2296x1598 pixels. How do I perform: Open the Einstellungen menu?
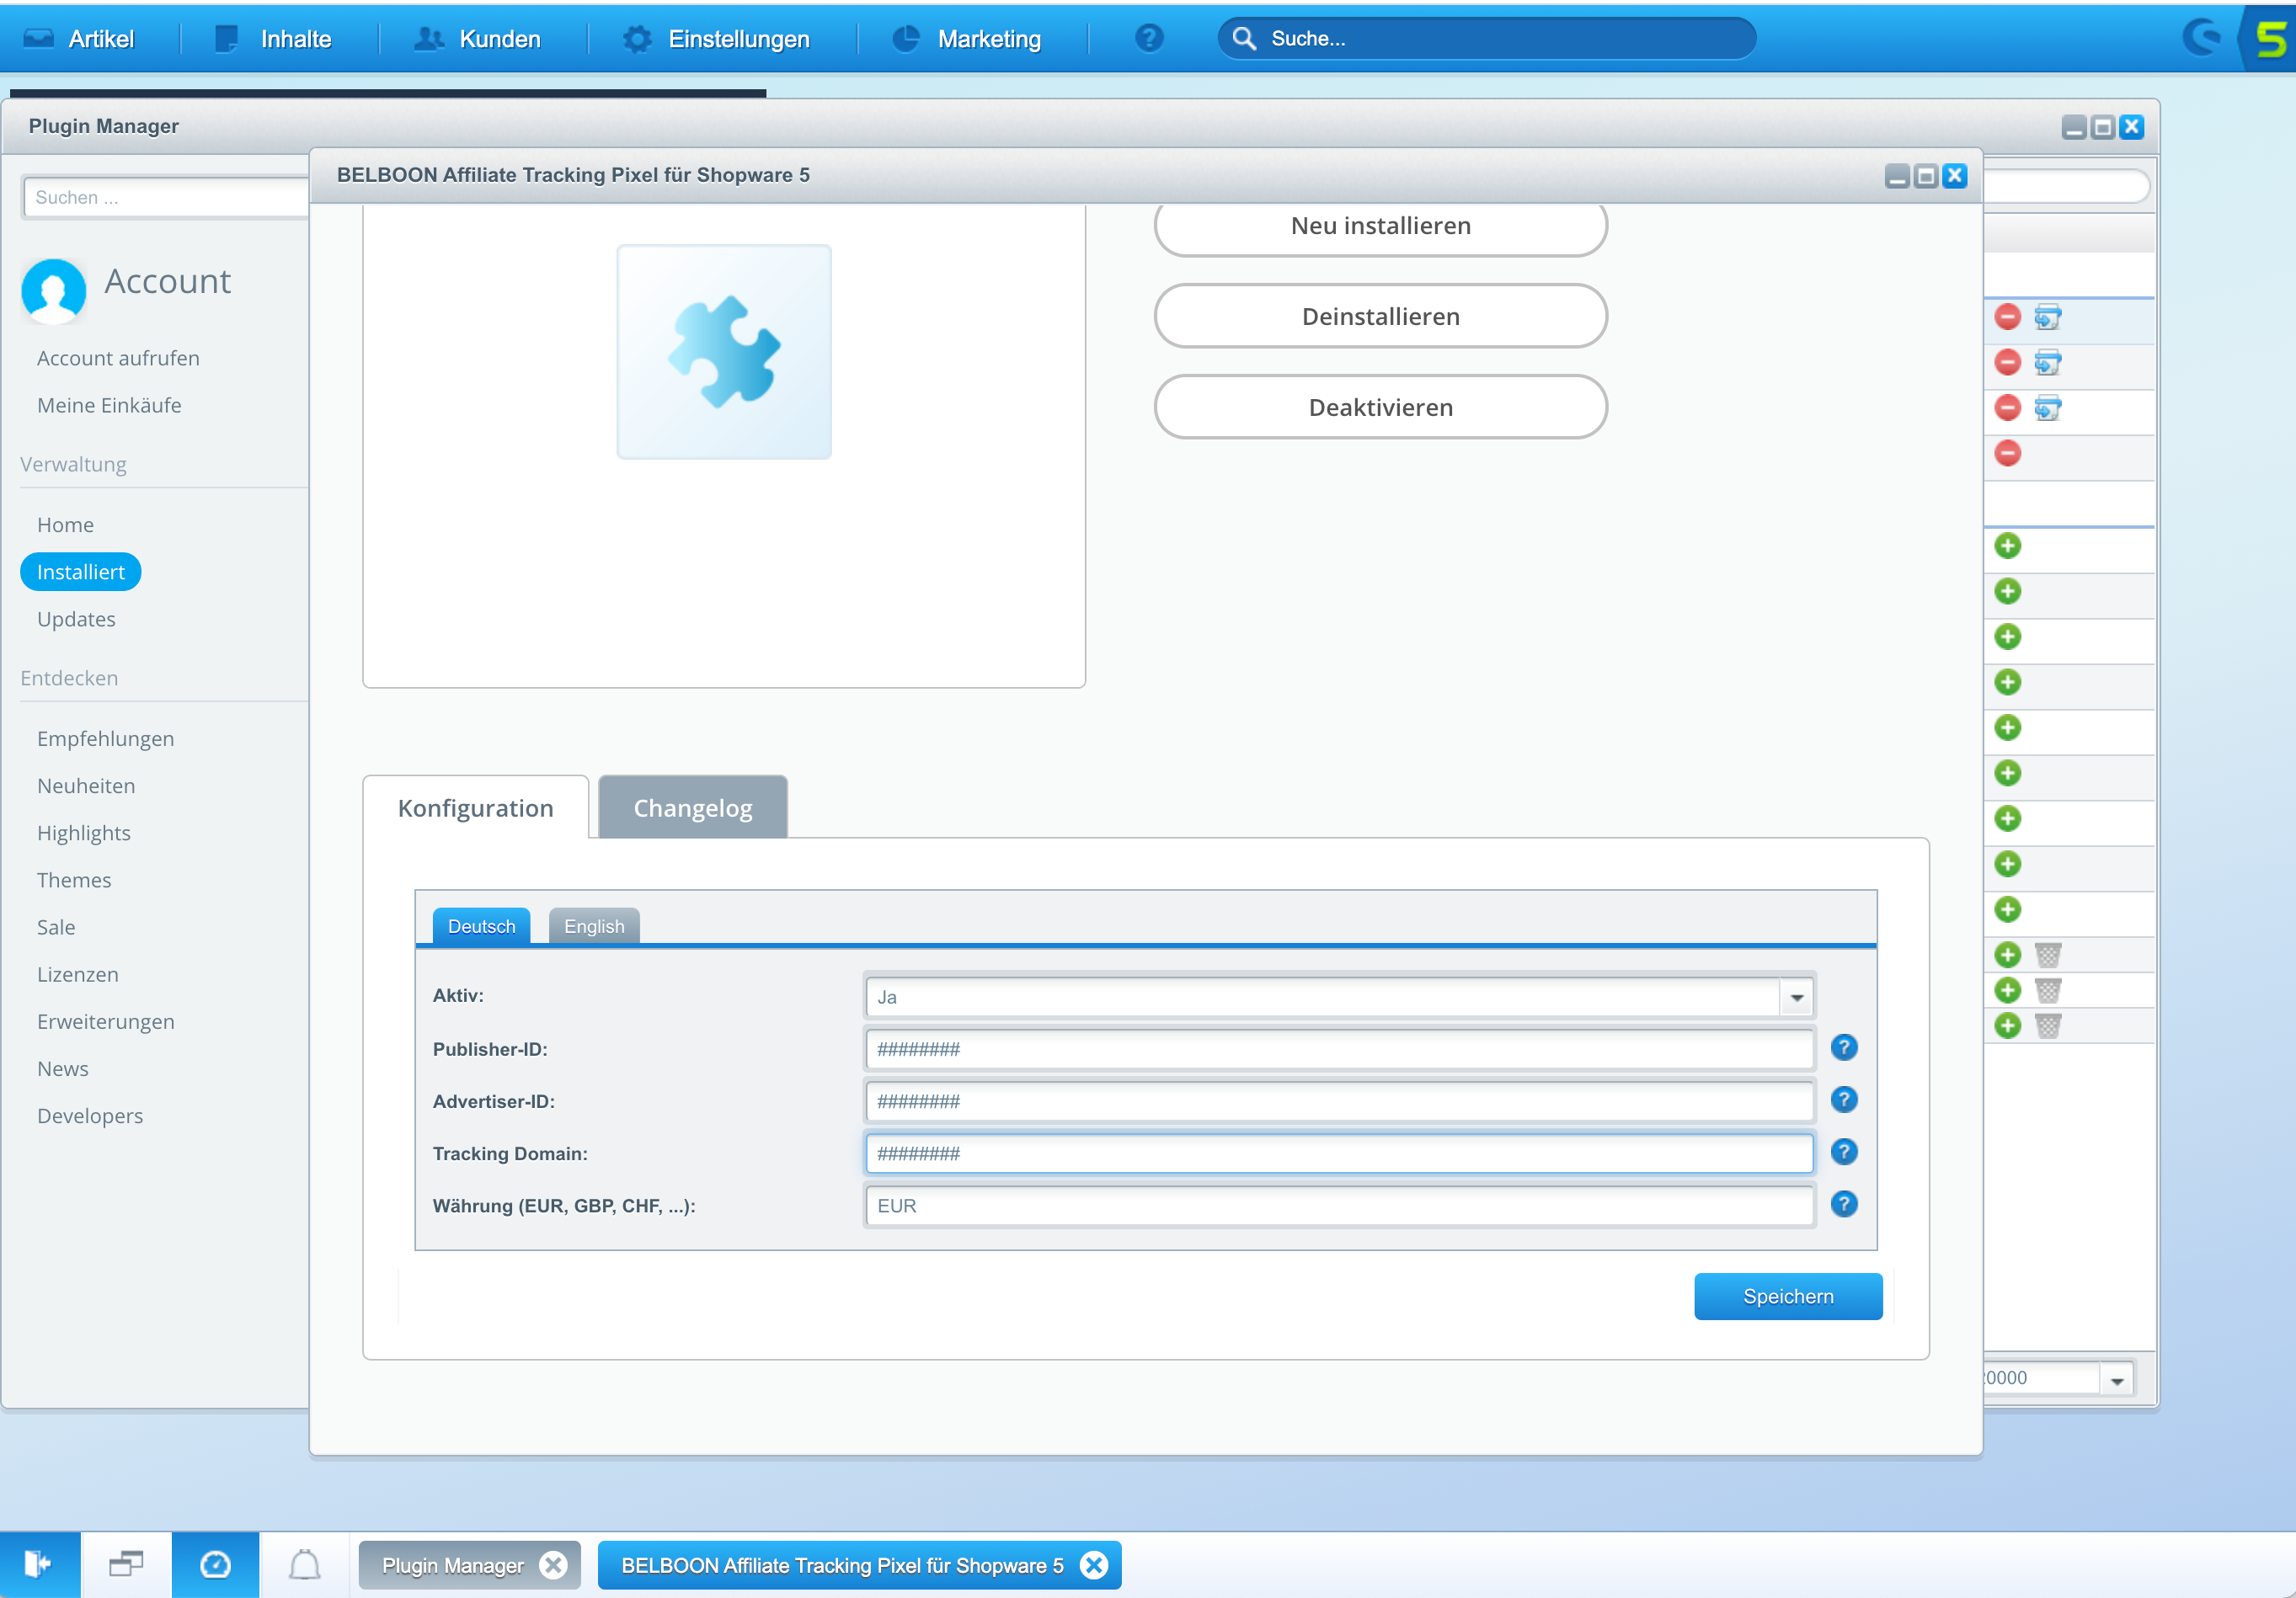tap(717, 39)
